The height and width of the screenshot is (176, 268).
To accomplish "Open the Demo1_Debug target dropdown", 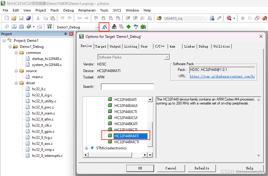I will coord(98,27).
